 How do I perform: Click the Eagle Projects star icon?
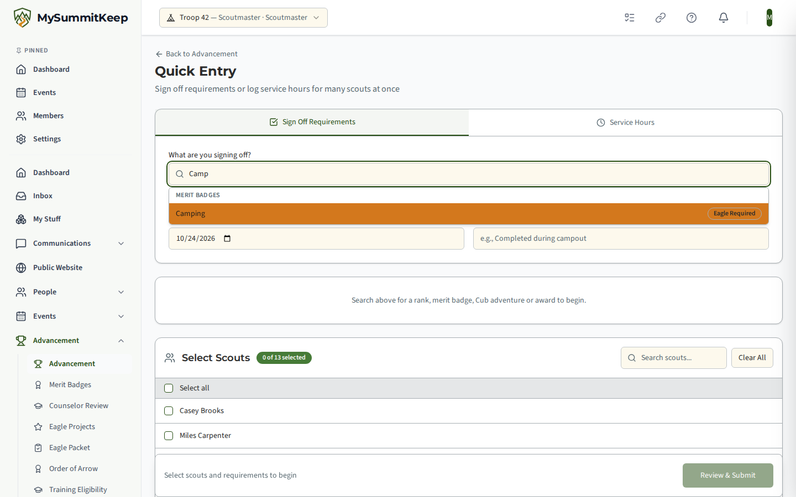click(x=38, y=427)
